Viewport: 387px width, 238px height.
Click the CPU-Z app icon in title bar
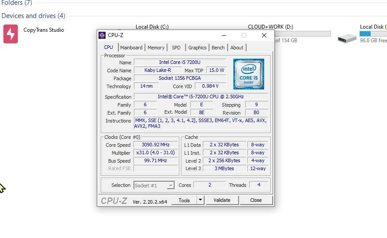[x=102, y=35]
